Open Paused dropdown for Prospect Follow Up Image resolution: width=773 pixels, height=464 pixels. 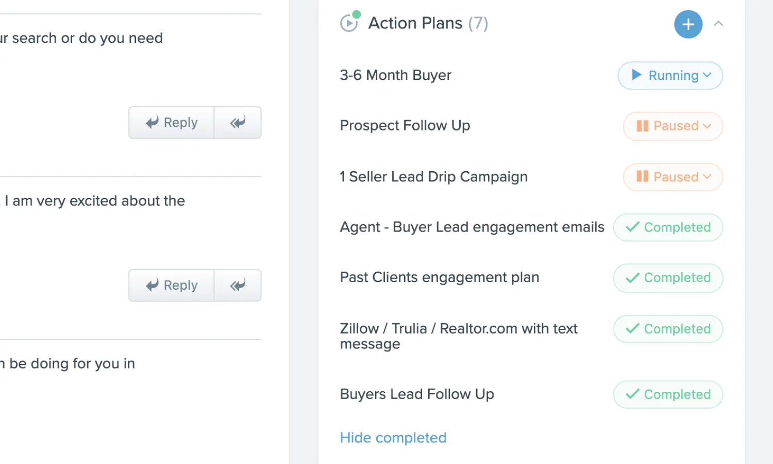(x=673, y=126)
